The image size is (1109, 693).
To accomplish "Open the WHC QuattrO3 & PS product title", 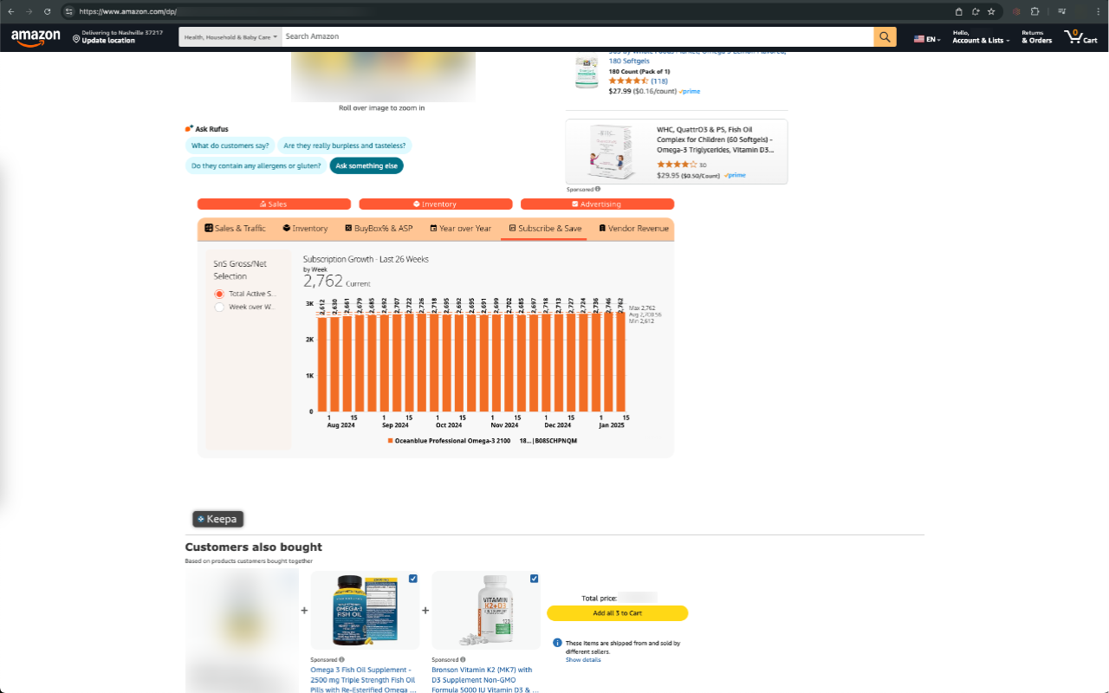I will point(716,139).
